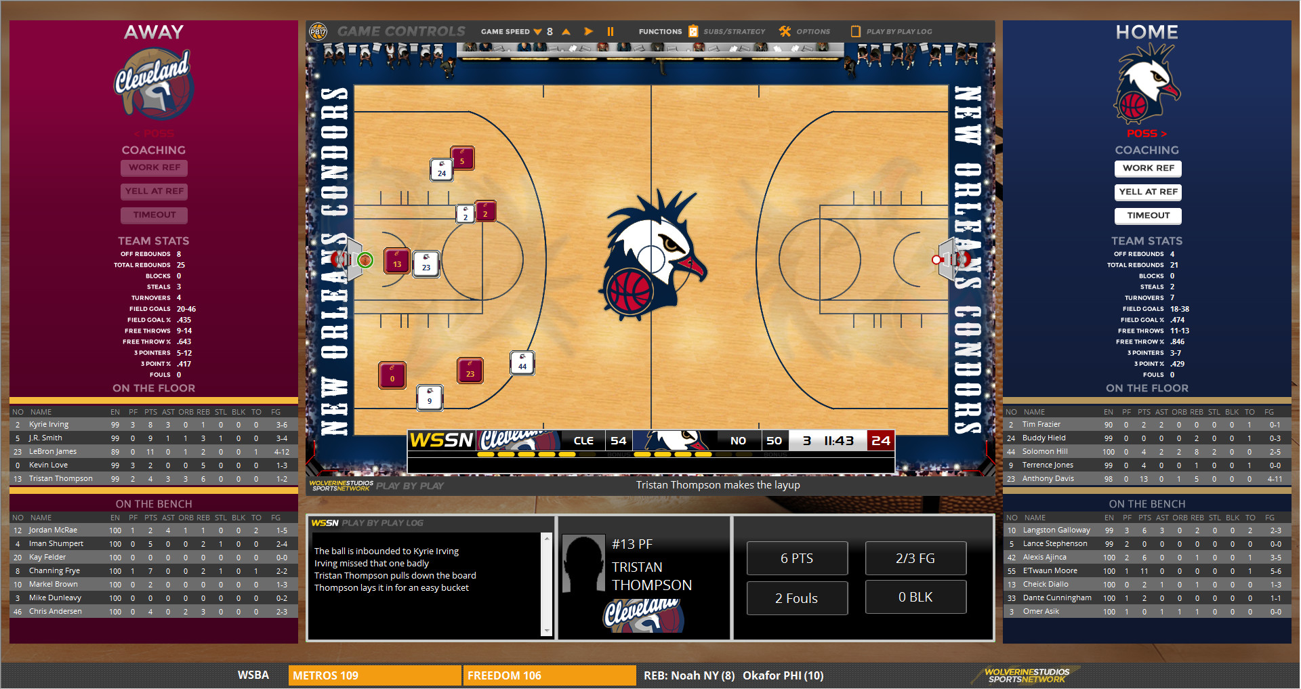Image resolution: width=1301 pixels, height=689 pixels.
Task: Select Langston Galloway on the home bench
Action: 1147,530
